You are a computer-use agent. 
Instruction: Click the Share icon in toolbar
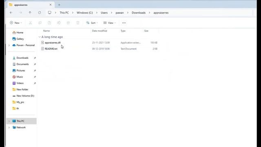[x=68, y=23]
